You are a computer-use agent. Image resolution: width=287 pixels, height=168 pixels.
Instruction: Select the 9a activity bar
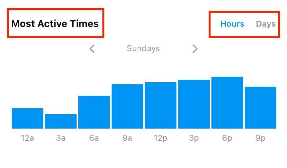(127, 106)
